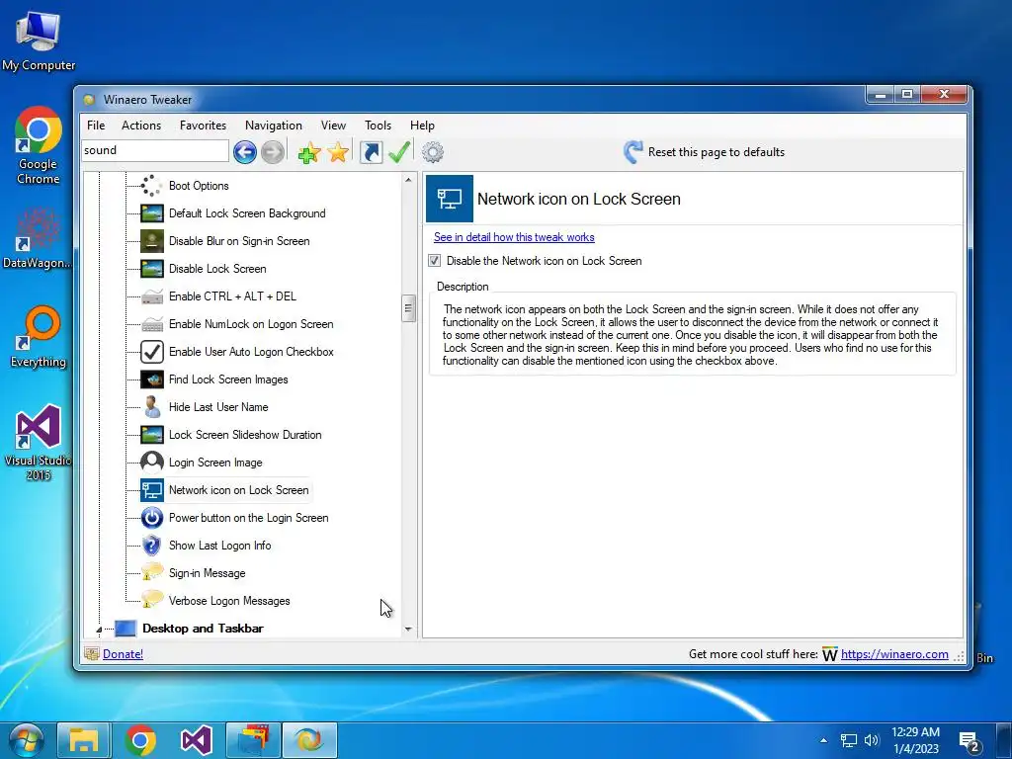
Task: Click the Disable Lock Screen tree icon
Action: [151, 269]
